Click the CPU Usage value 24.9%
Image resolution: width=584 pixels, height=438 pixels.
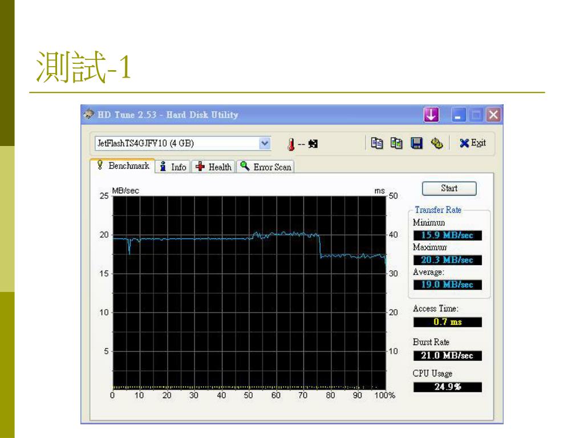click(x=447, y=387)
